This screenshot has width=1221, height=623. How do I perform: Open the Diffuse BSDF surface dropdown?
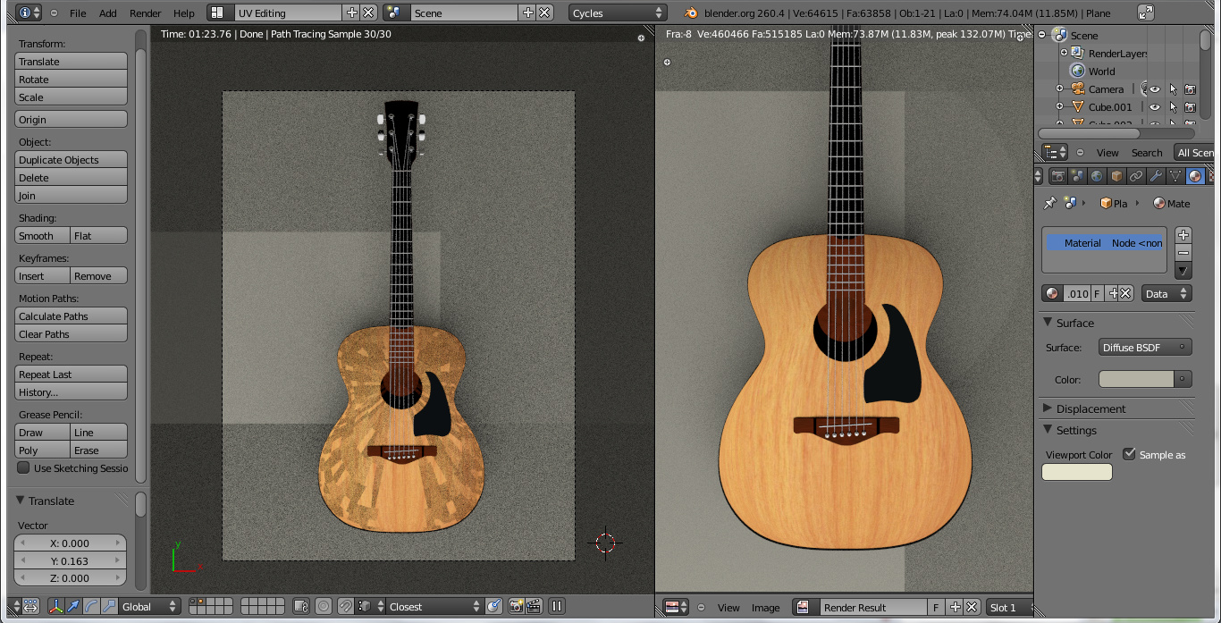[x=1145, y=348]
